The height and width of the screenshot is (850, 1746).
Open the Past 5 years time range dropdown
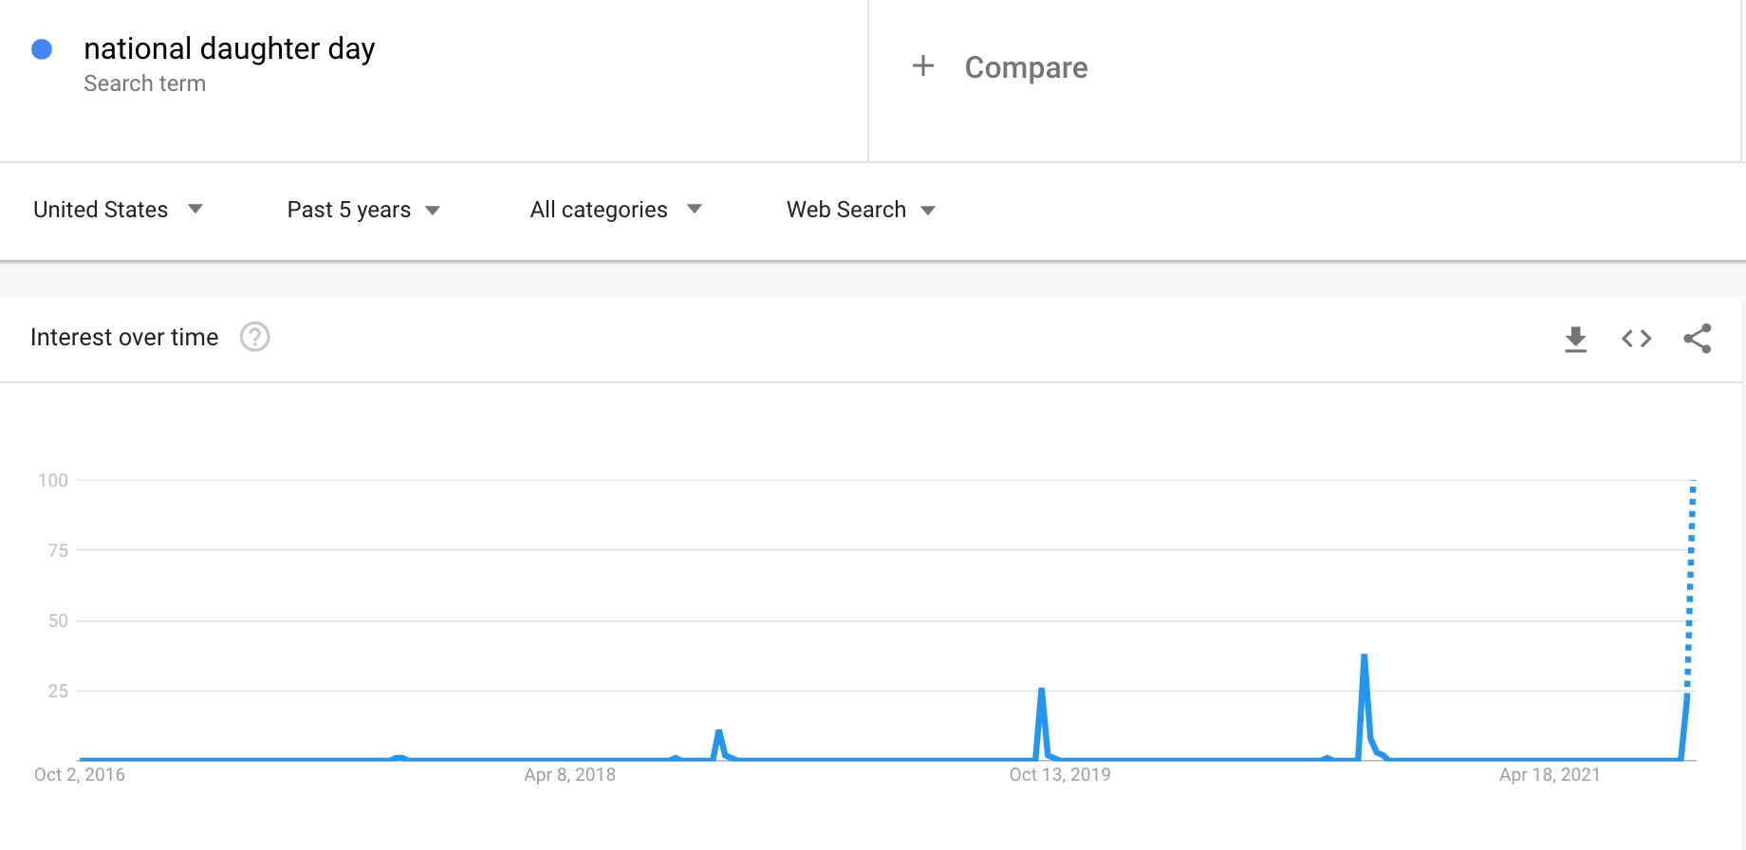[x=363, y=210]
